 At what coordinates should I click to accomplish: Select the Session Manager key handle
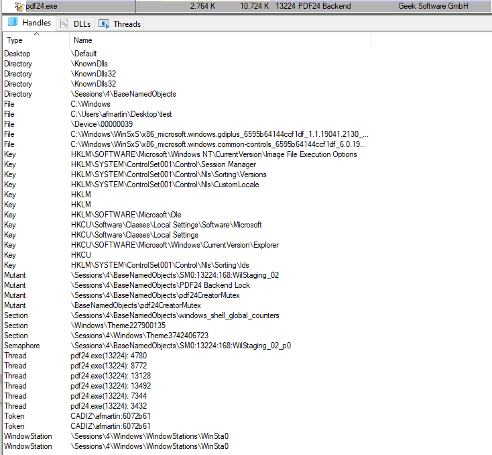coord(163,164)
